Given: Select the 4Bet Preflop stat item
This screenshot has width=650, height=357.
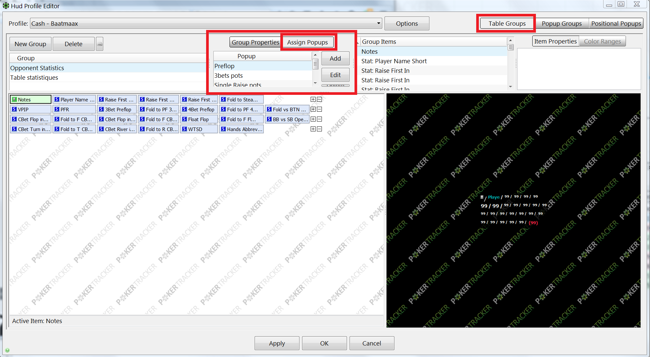Looking at the screenshot, I should tap(199, 109).
